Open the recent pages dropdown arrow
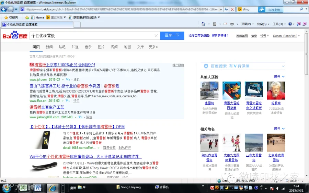 coord(16,9)
